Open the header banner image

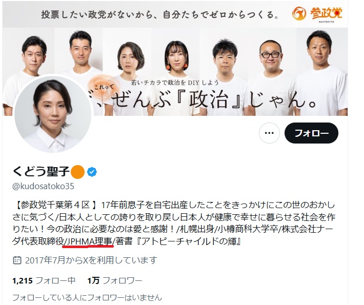175,59
